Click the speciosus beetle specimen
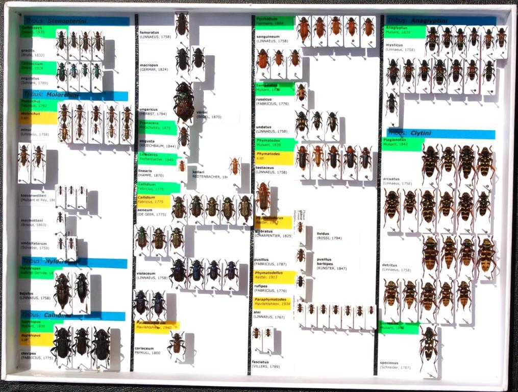Image resolution: width=518 pixels, height=392 pixels. (x=428, y=348)
